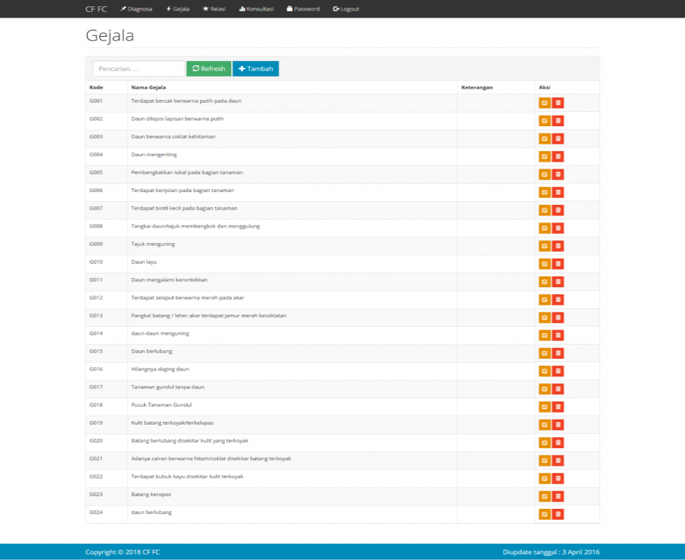Click the trash icon to delete G003
The height and width of the screenshot is (560, 685).
pos(558,138)
